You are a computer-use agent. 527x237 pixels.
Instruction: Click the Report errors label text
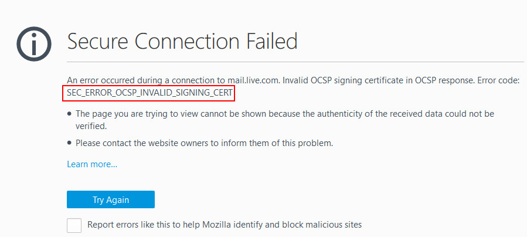225,225
